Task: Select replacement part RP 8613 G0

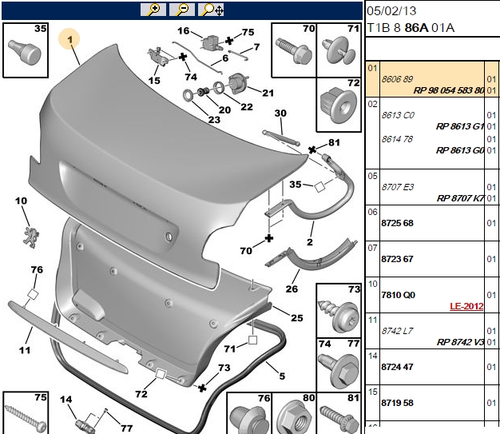Action: pos(460,150)
